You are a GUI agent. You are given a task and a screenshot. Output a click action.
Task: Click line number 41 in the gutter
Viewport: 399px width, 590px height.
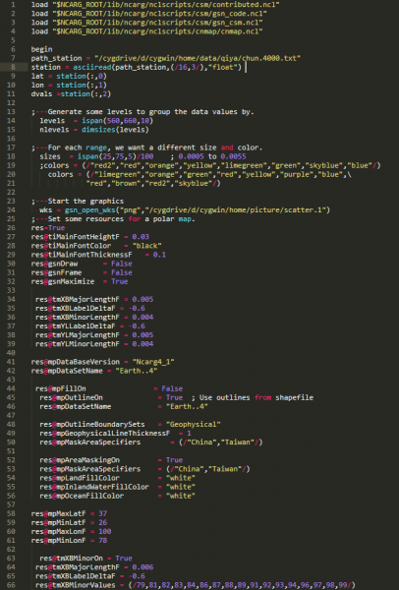point(11,362)
